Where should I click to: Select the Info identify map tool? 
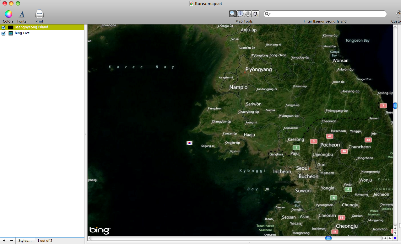(x=240, y=14)
